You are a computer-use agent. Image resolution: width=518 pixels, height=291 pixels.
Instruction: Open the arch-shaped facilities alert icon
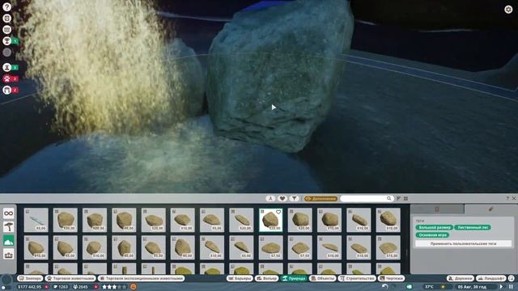[7, 90]
